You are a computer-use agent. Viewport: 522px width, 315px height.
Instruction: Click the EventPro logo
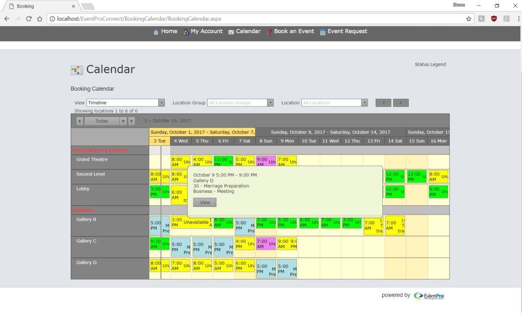coord(429,296)
